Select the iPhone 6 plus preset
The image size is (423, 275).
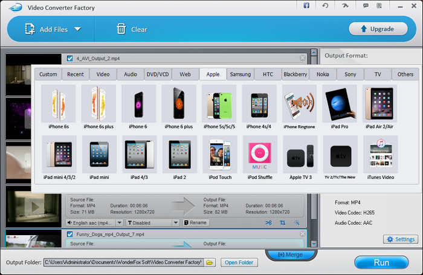(179, 107)
